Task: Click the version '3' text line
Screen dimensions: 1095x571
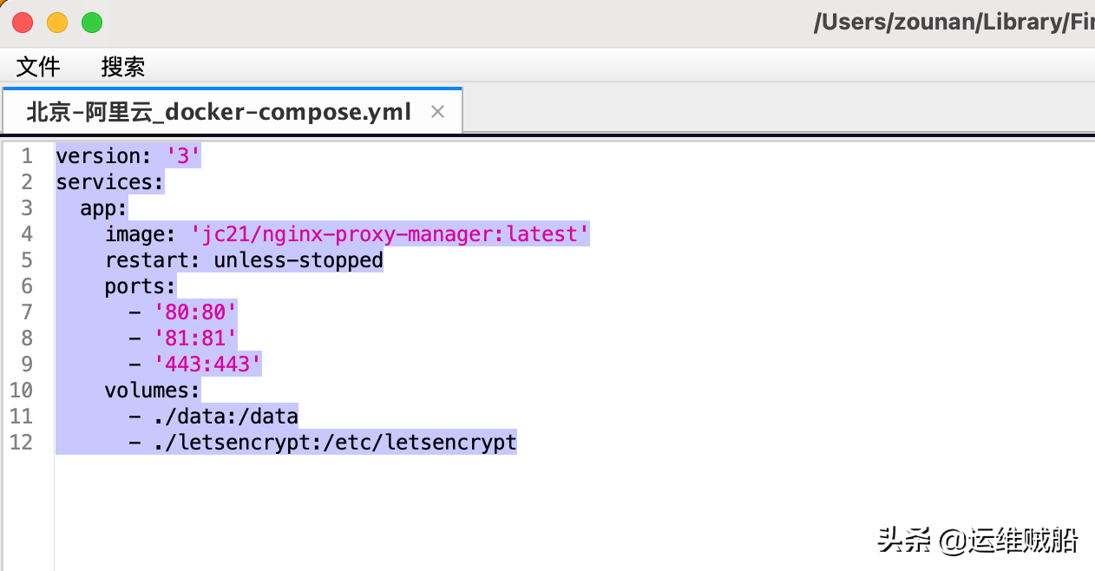Action: pyautogui.click(x=128, y=156)
